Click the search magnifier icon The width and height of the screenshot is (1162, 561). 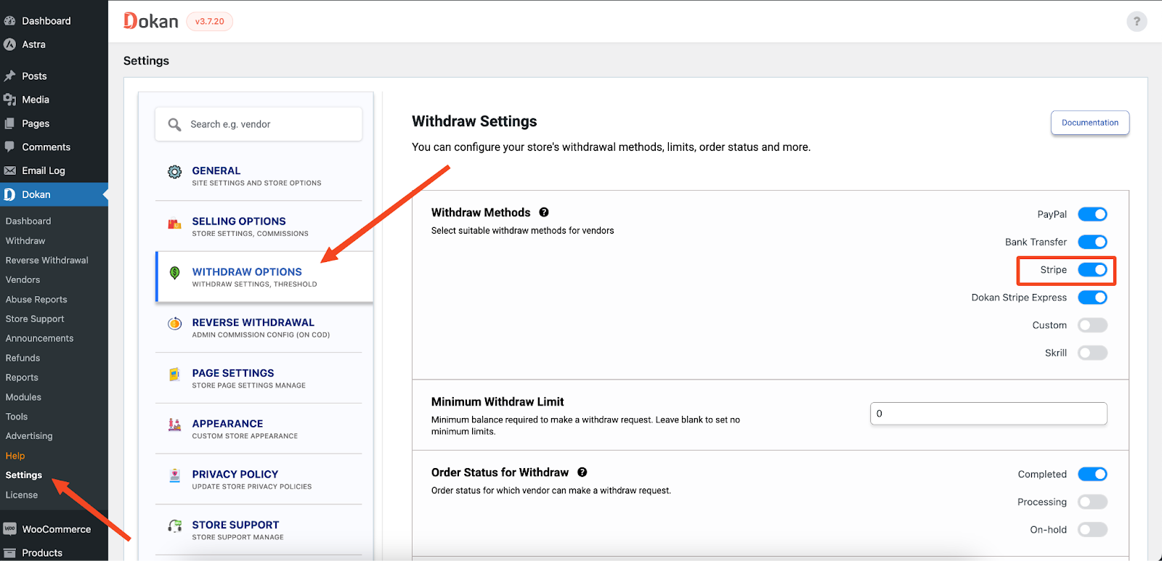point(174,124)
